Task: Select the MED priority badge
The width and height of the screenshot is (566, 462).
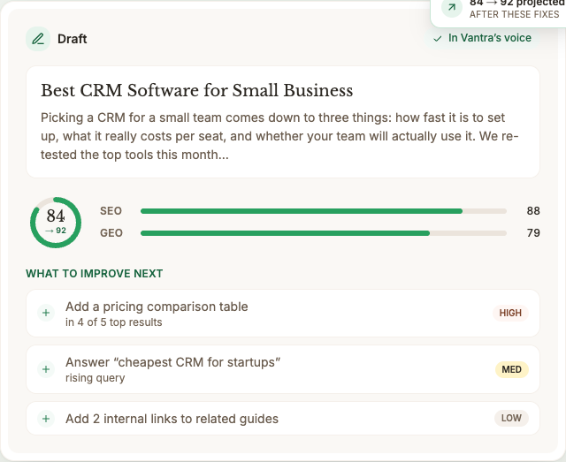Action: click(x=511, y=369)
